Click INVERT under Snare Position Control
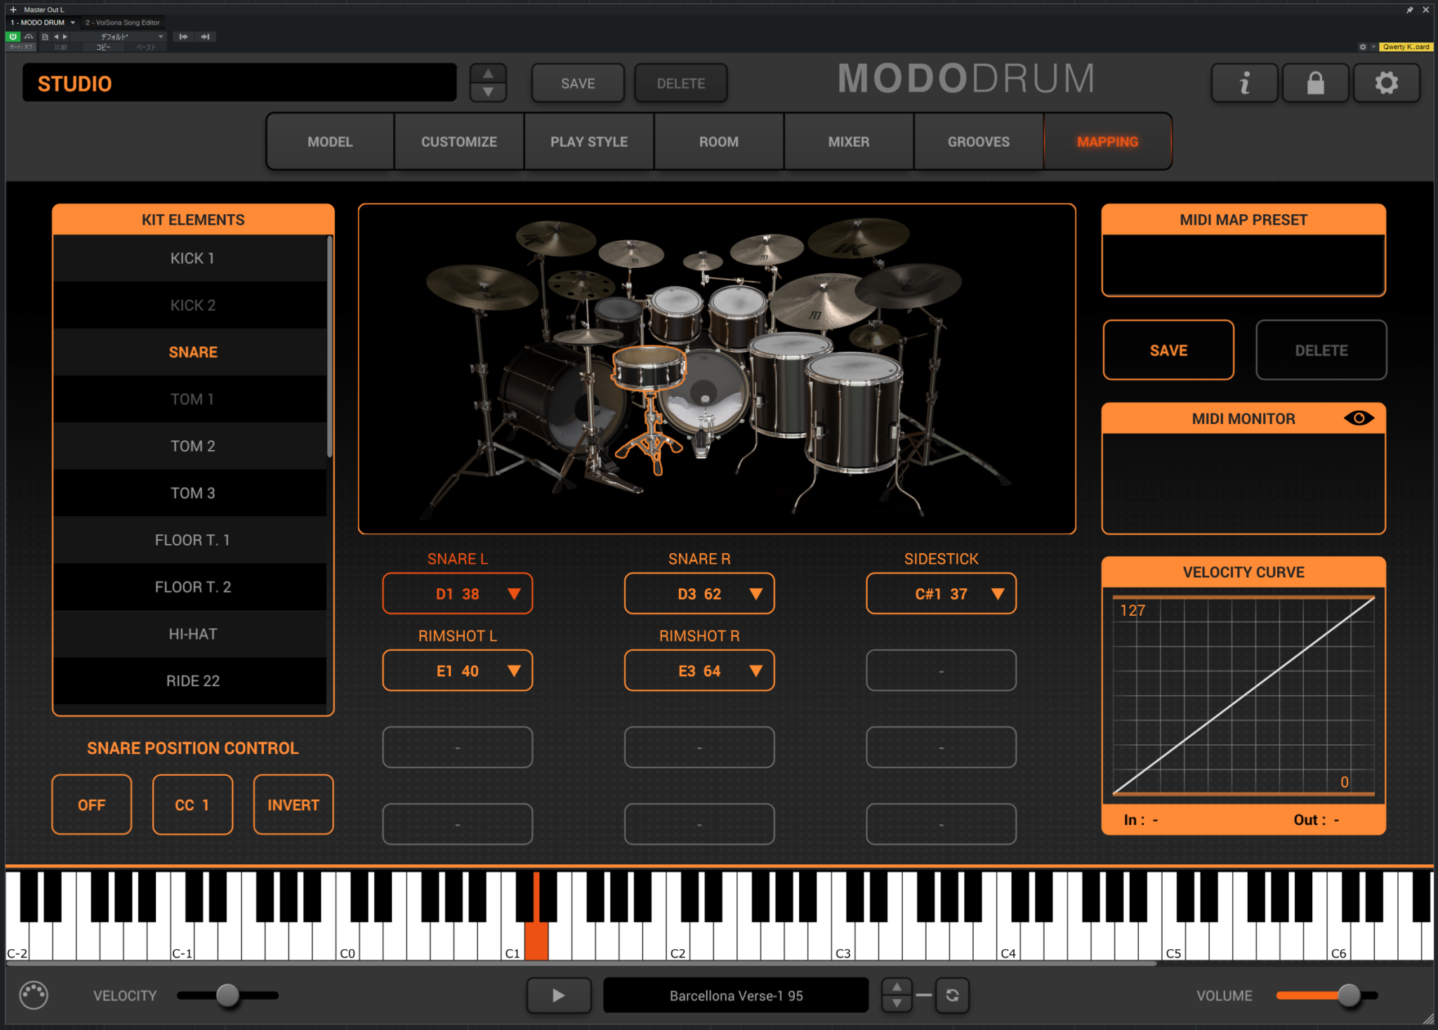 click(x=293, y=804)
